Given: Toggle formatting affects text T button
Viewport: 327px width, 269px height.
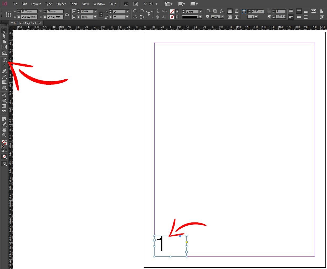Looking at the screenshot, I should pos(6,151).
